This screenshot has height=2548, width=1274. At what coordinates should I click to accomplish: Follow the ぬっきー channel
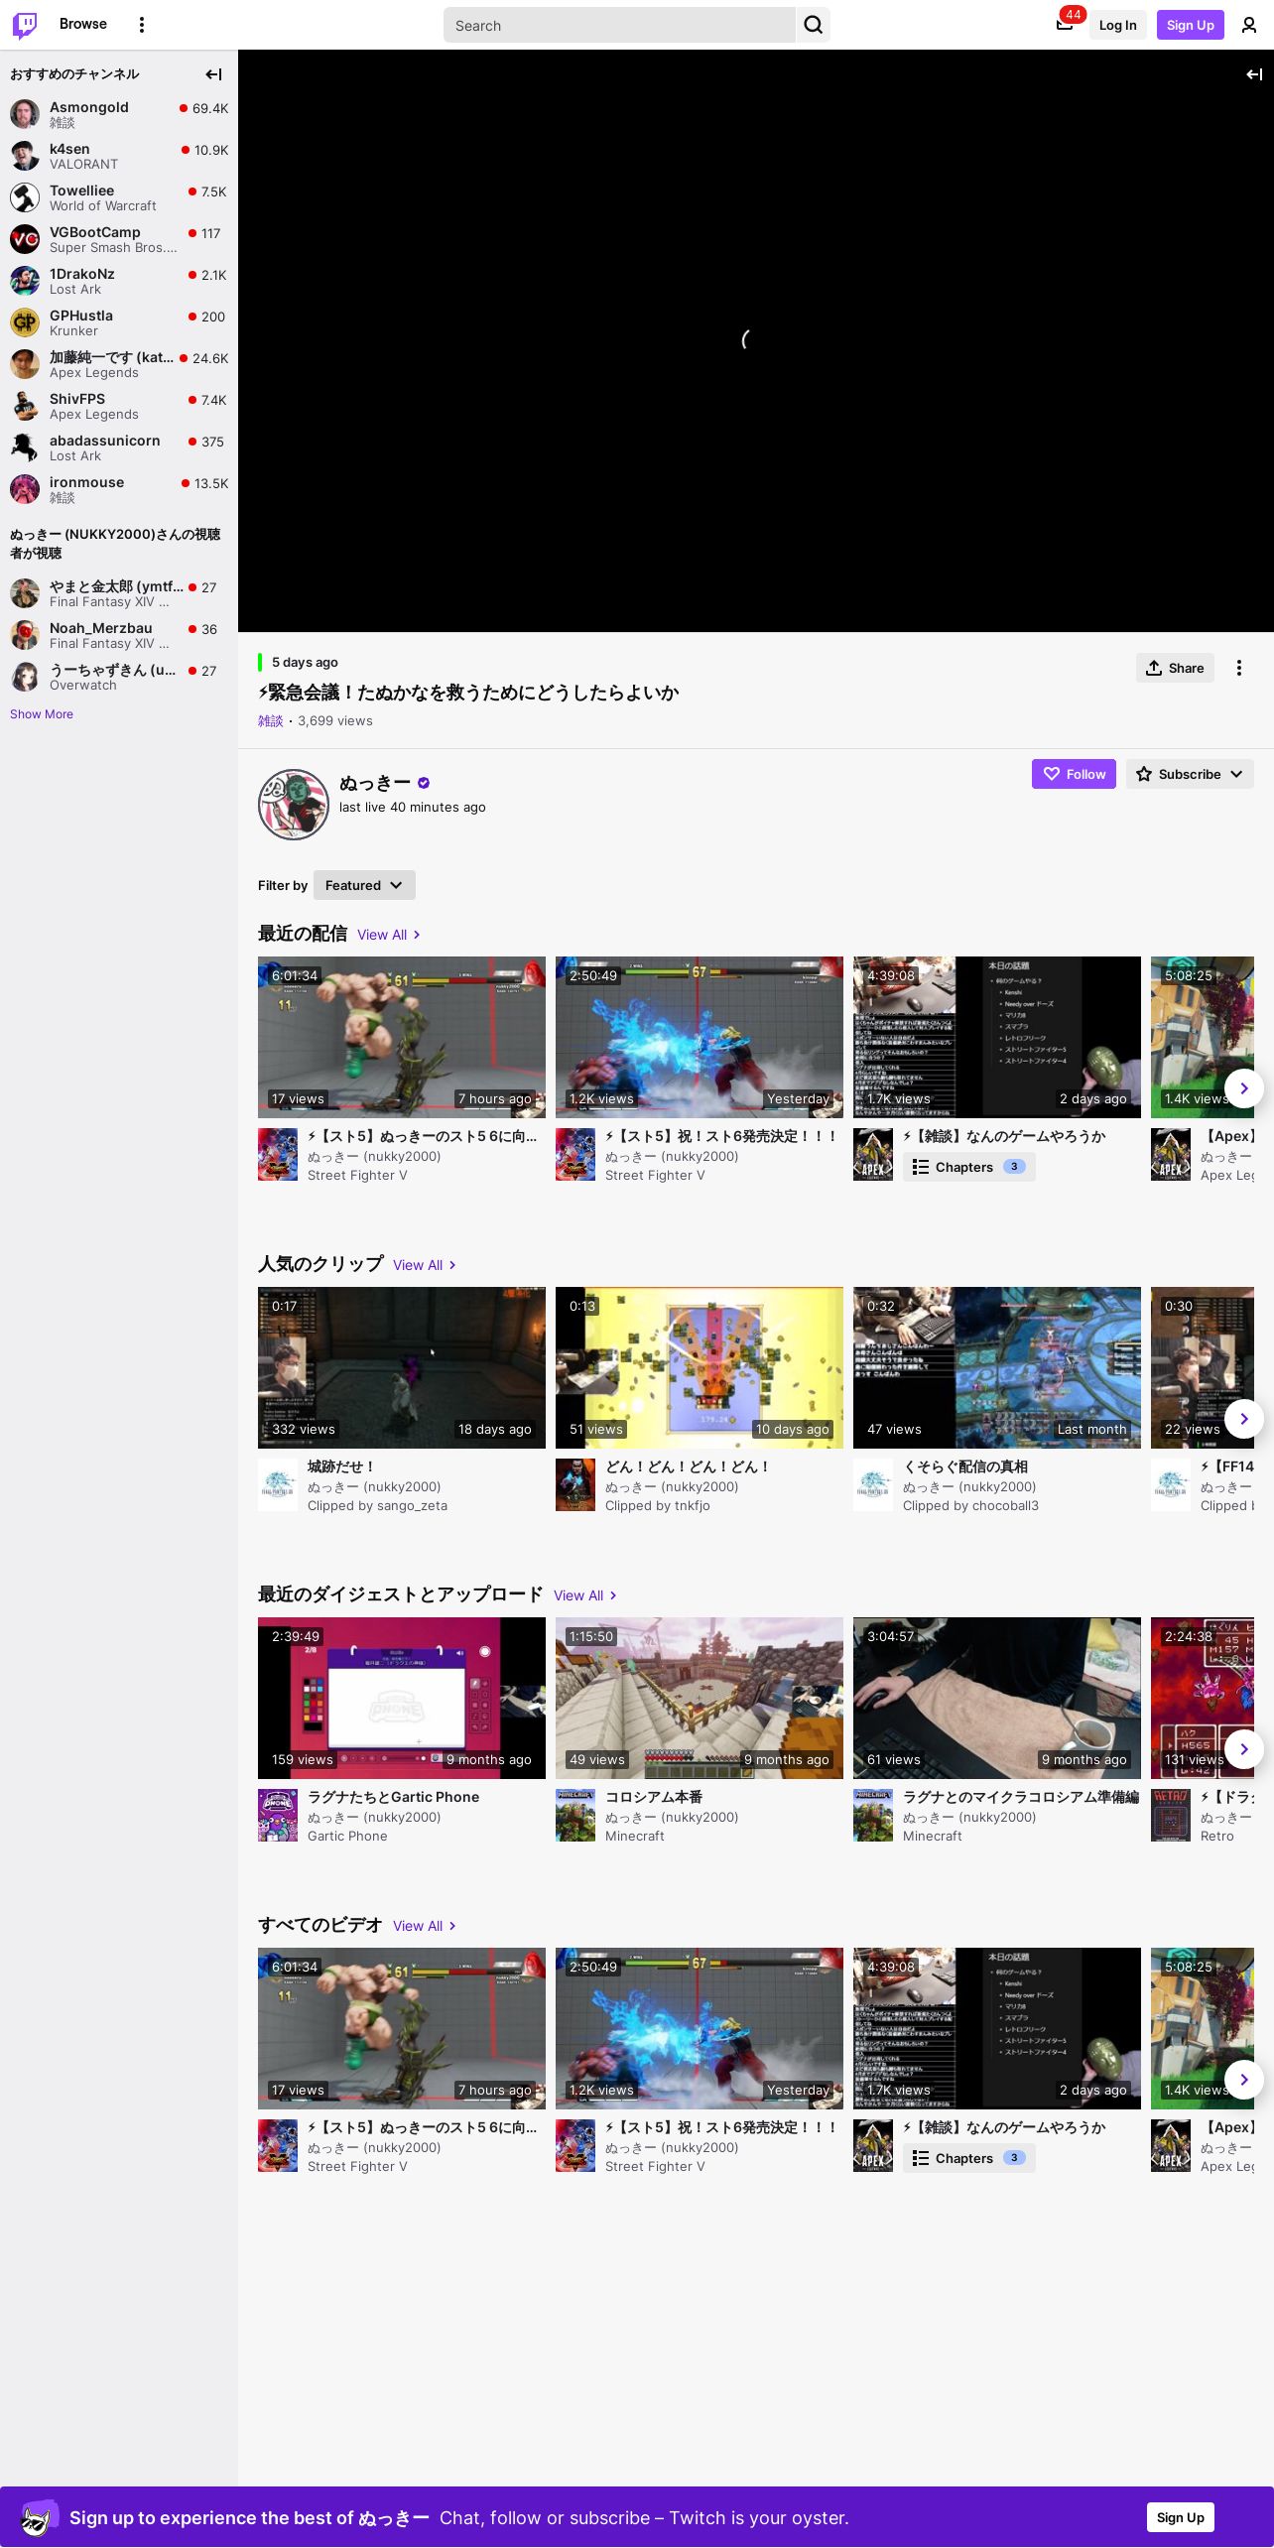coord(1074,774)
